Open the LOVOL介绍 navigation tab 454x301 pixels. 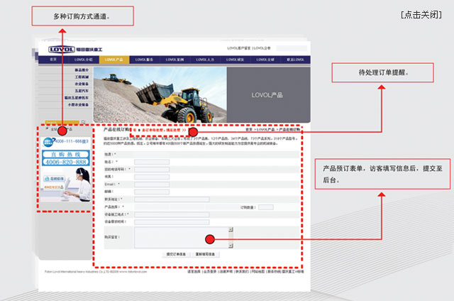[x=84, y=60]
